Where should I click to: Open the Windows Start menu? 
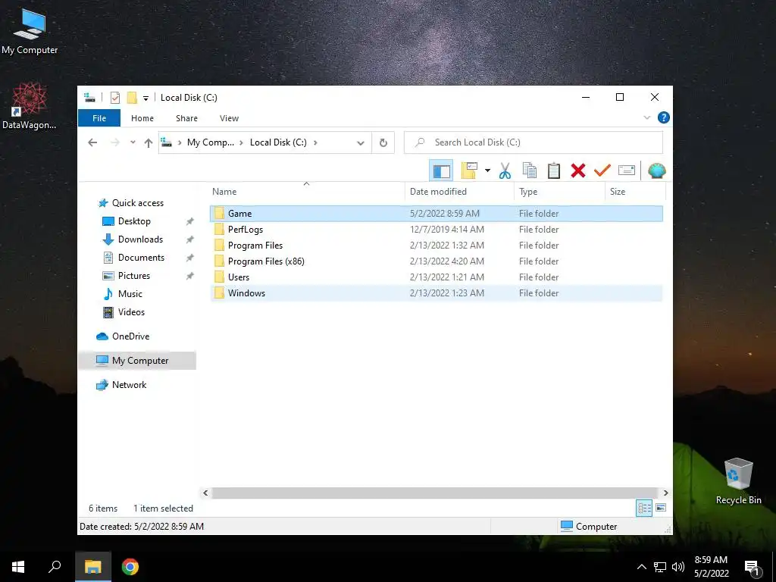[x=18, y=567]
